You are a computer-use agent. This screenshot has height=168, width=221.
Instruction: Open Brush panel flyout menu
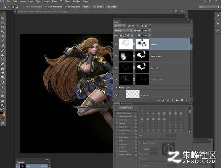click(x=190, y=104)
